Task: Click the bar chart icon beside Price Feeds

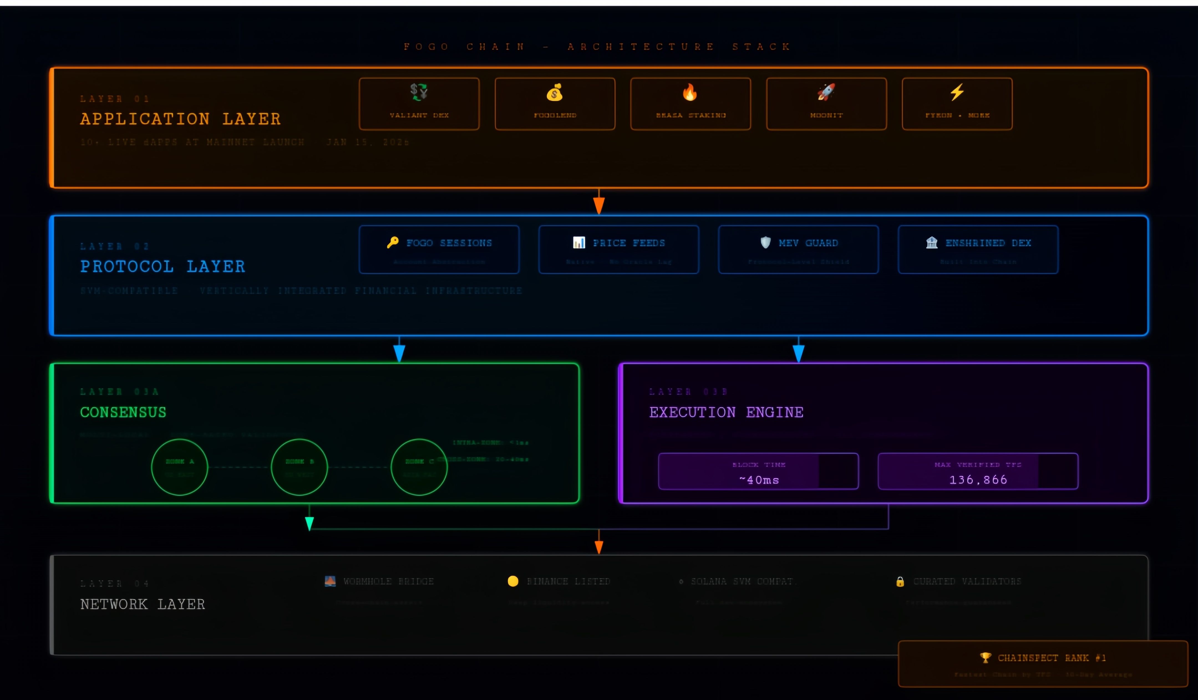Action: pyautogui.click(x=578, y=242)
